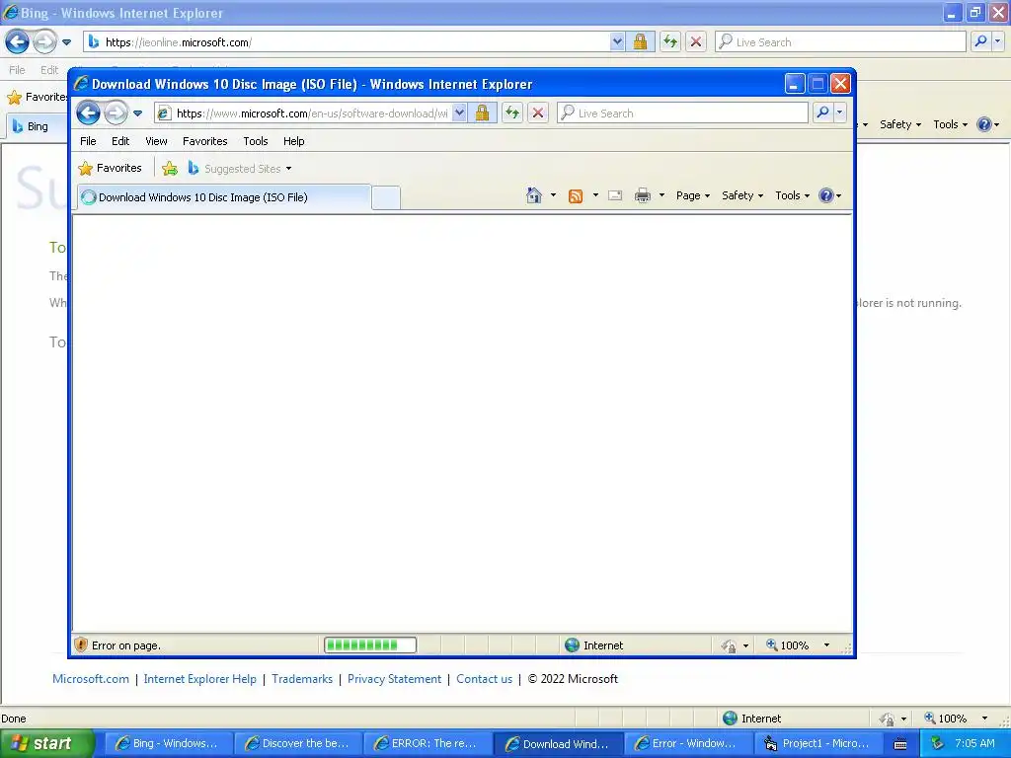The image size is (1011, 758).
Task: Switch to Project1 - Micro... taskbar button
Action: click(818, 743)
